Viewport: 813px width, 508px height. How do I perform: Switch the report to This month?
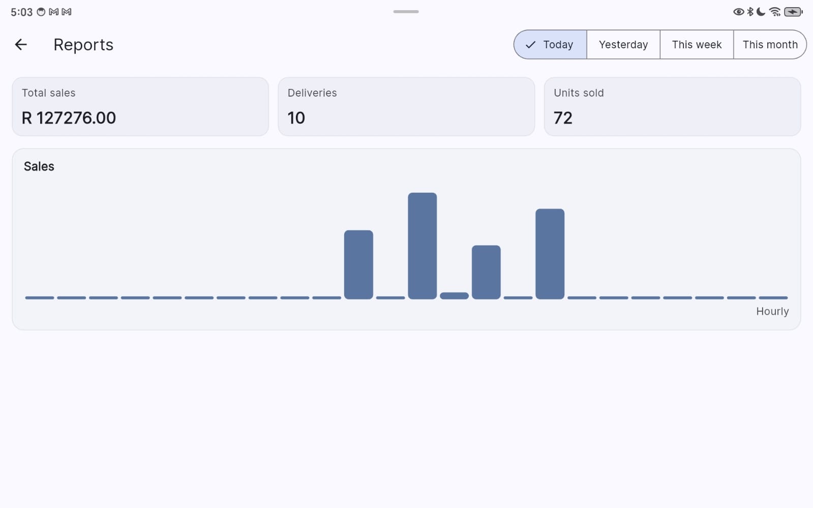tap(770, 45)
